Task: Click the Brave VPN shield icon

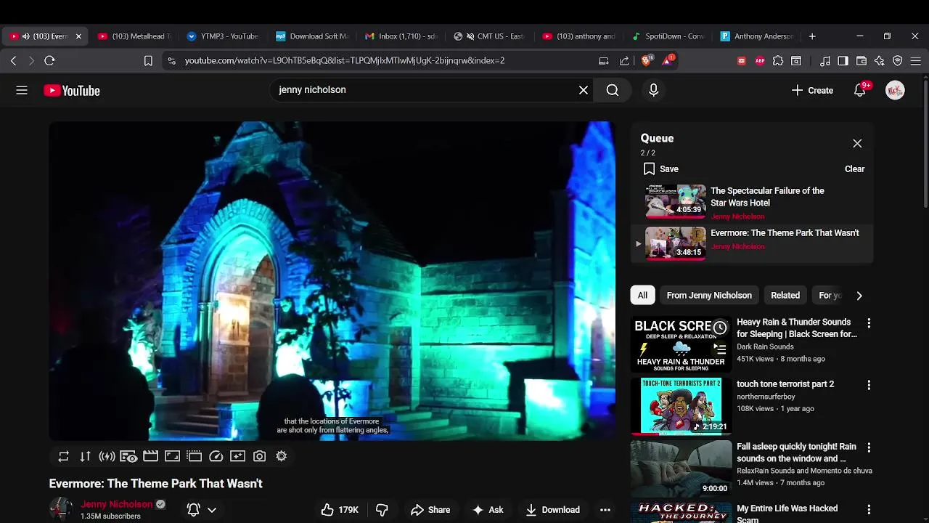Action: (x=898, y=61)
